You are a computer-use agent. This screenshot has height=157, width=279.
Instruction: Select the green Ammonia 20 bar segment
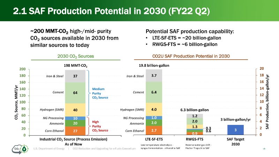(x=75, y=123)
